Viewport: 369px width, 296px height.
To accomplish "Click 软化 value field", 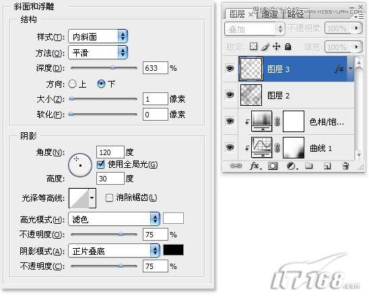I will [x=156, y=115].
